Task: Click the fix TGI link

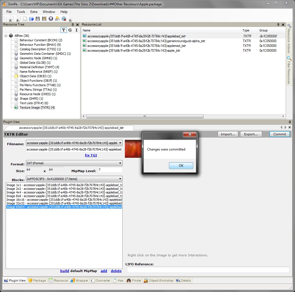Action: 91,155
